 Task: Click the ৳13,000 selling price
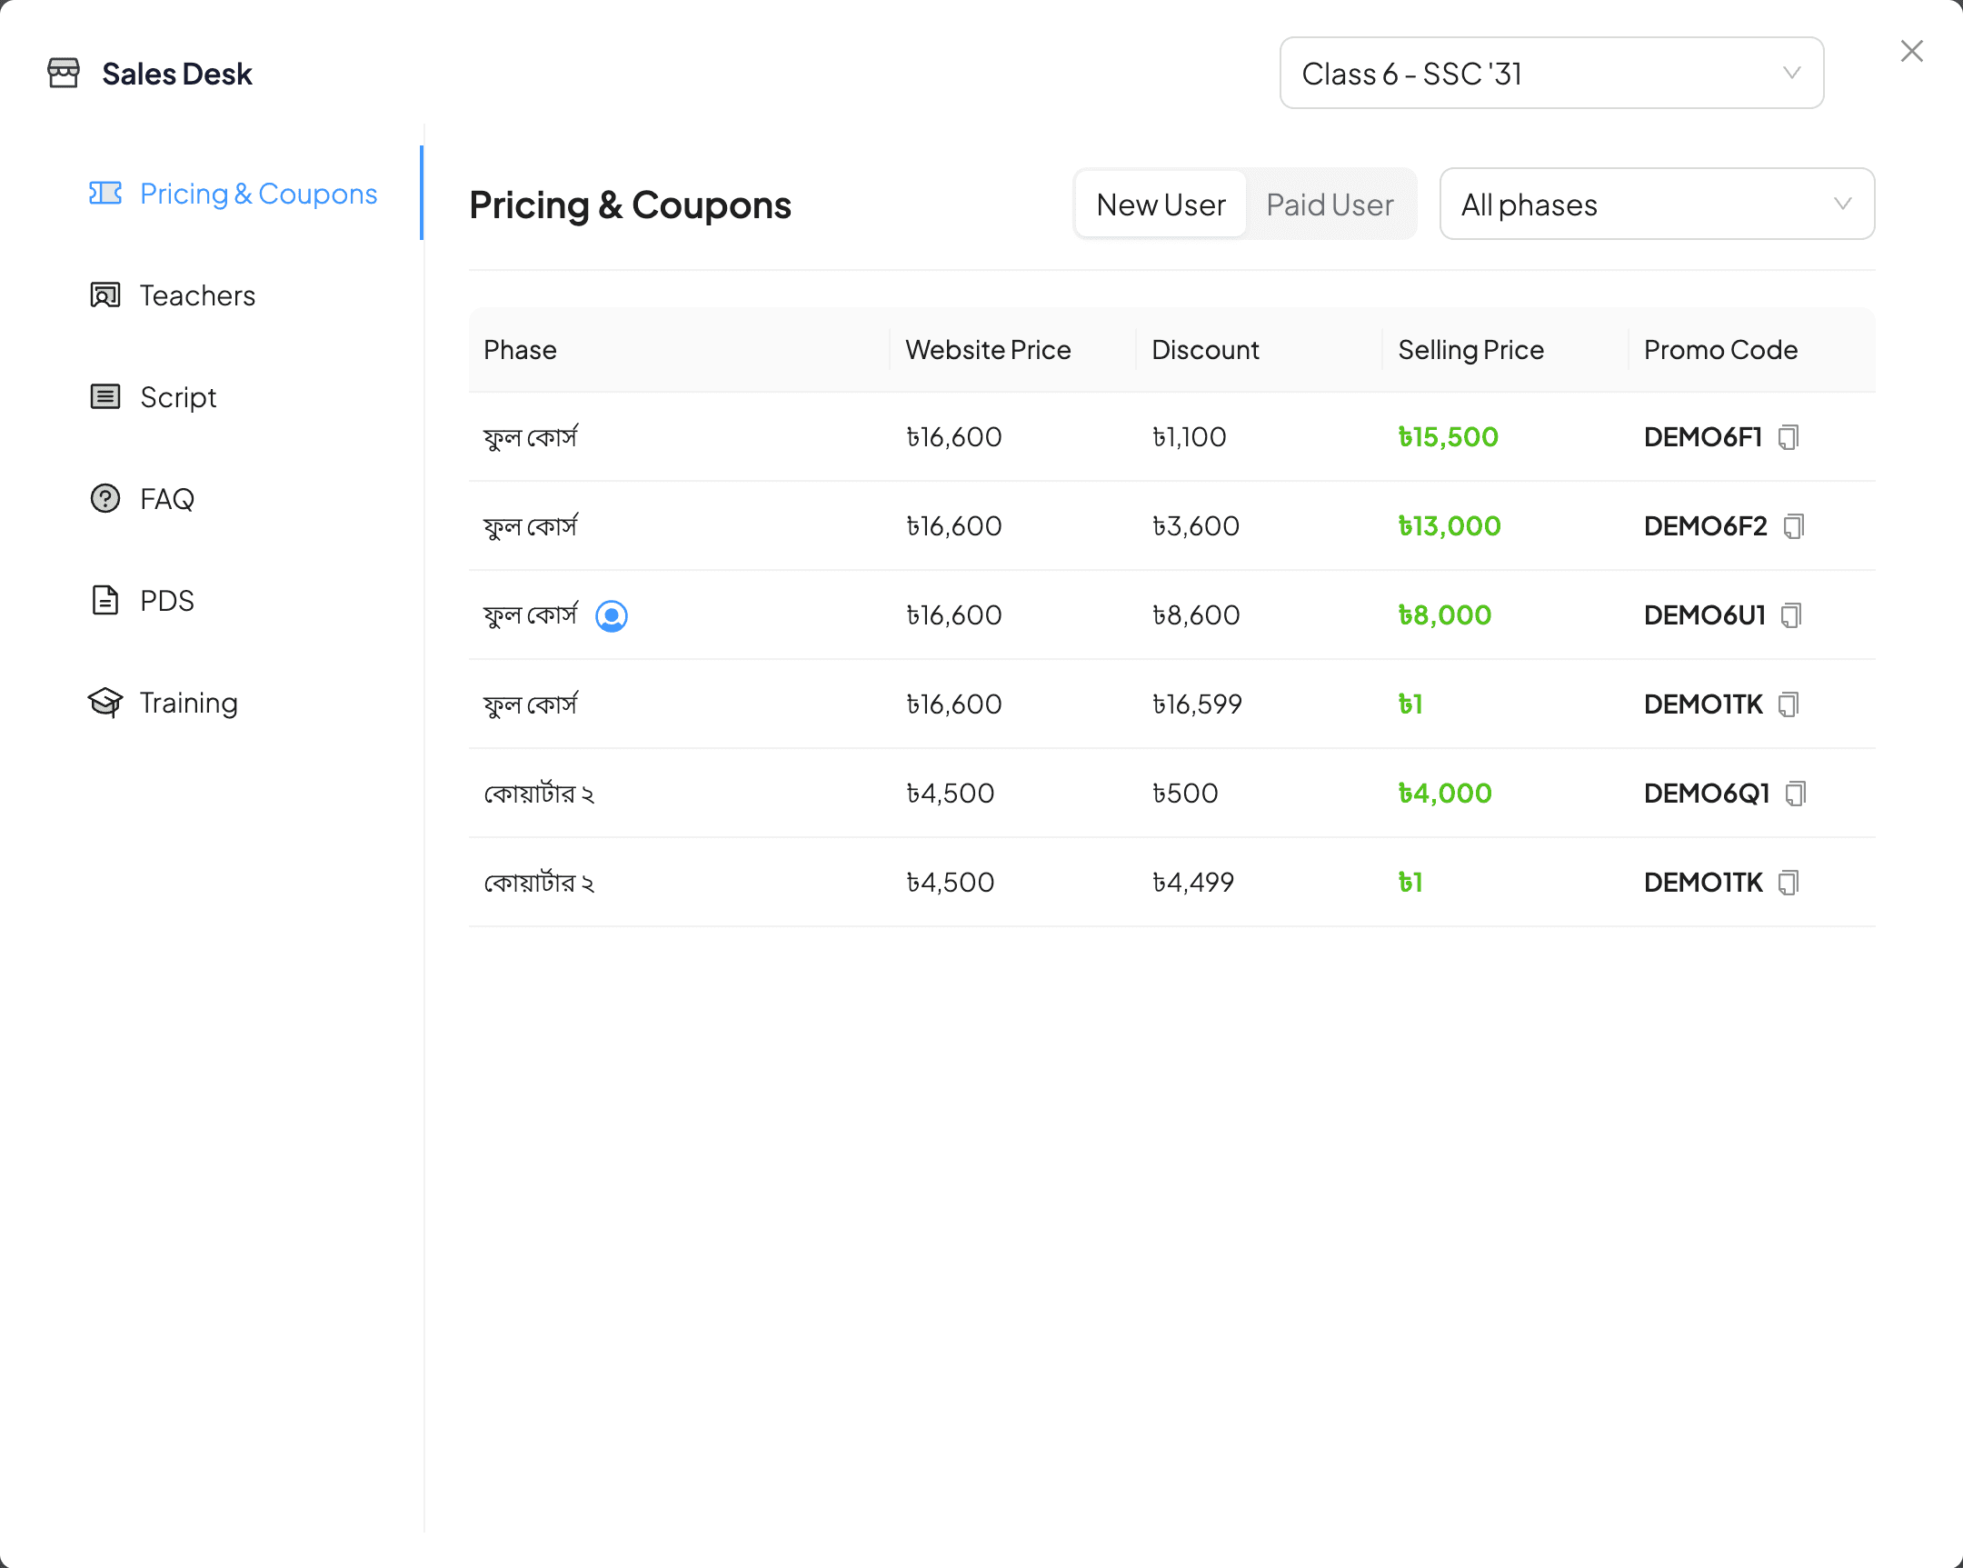coord(1450,526)
